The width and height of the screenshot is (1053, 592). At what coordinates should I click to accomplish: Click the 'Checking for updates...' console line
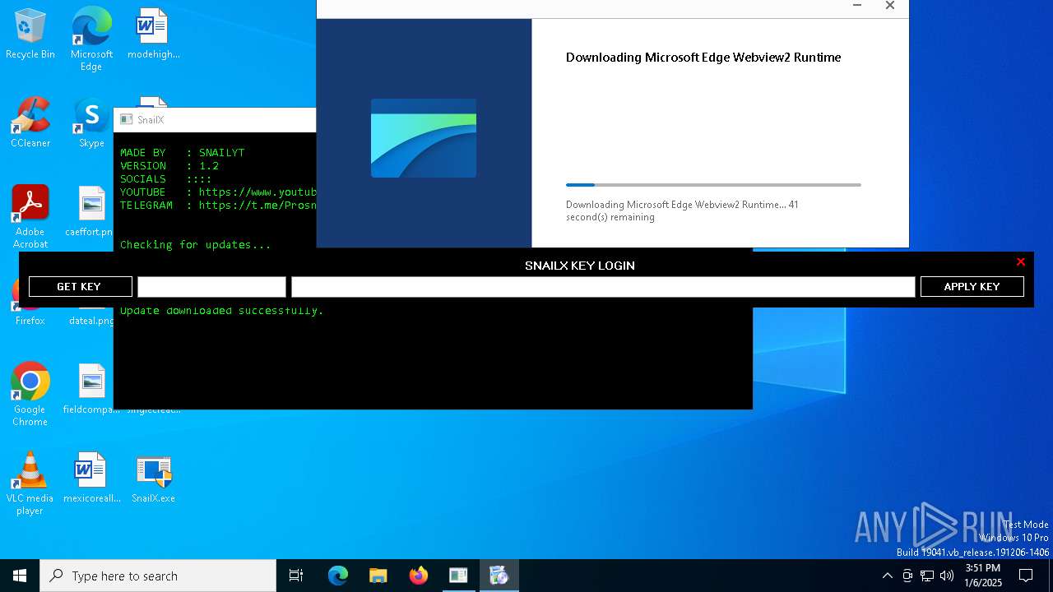(196, 245)
